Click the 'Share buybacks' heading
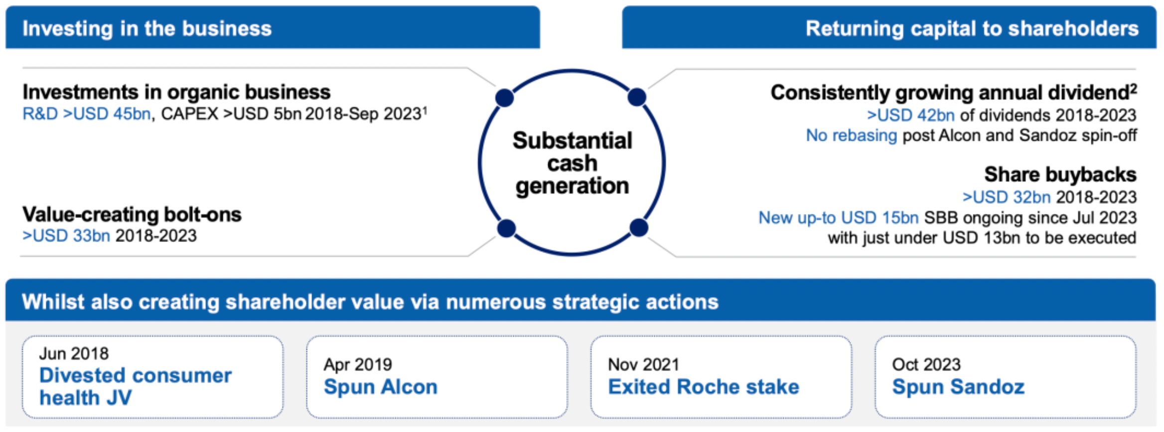 tap(1060, 175)
